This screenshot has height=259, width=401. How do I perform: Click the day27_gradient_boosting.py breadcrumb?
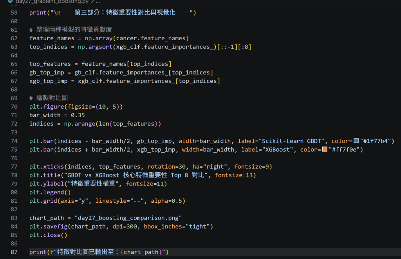coord(52,2)
